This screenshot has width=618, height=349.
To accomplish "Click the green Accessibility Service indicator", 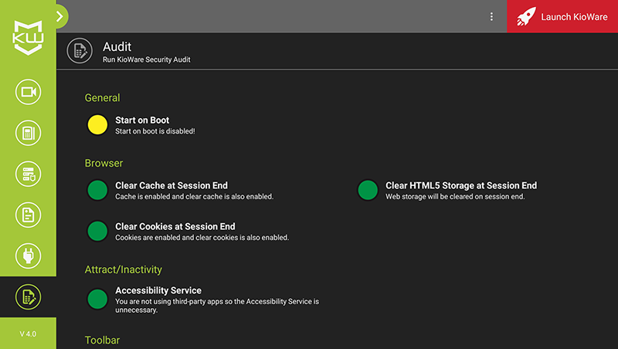I will pyautogui.click(x=97, y=299).
